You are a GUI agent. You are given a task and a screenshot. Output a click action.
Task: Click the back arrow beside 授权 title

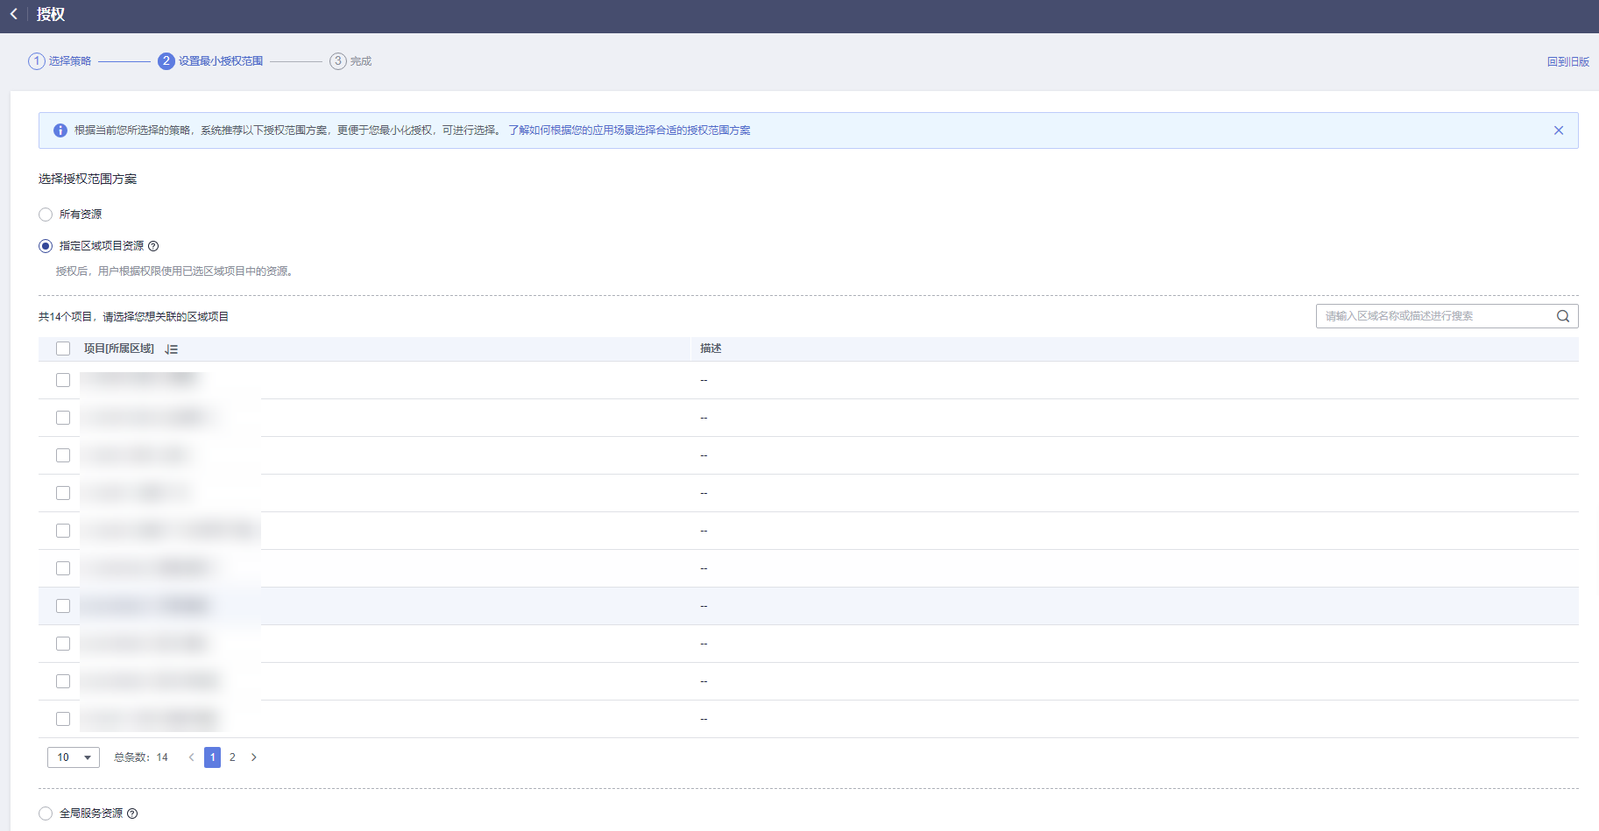tap(14, 15)
